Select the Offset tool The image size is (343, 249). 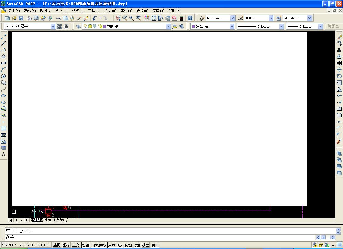pyautogui.click(x=339, y=56)
